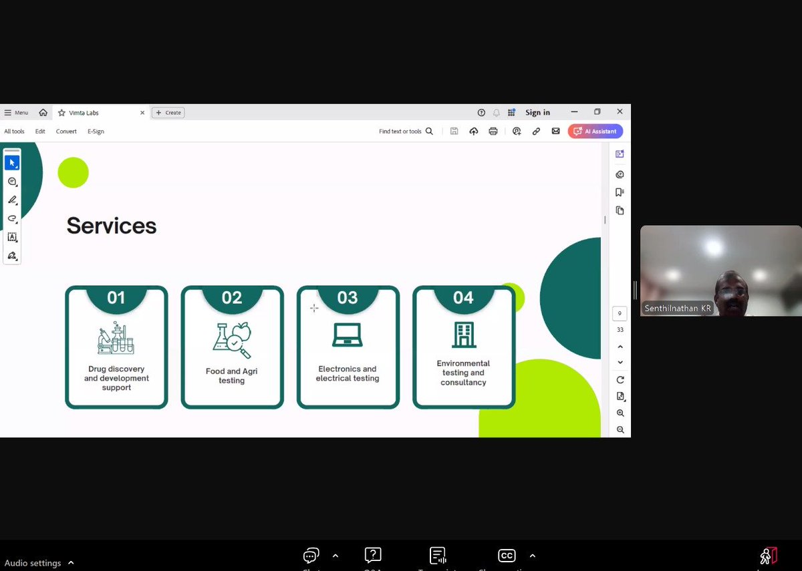Open the Edit tab
802x571 pixels.
pyautogui.click(x=40, y=132)
